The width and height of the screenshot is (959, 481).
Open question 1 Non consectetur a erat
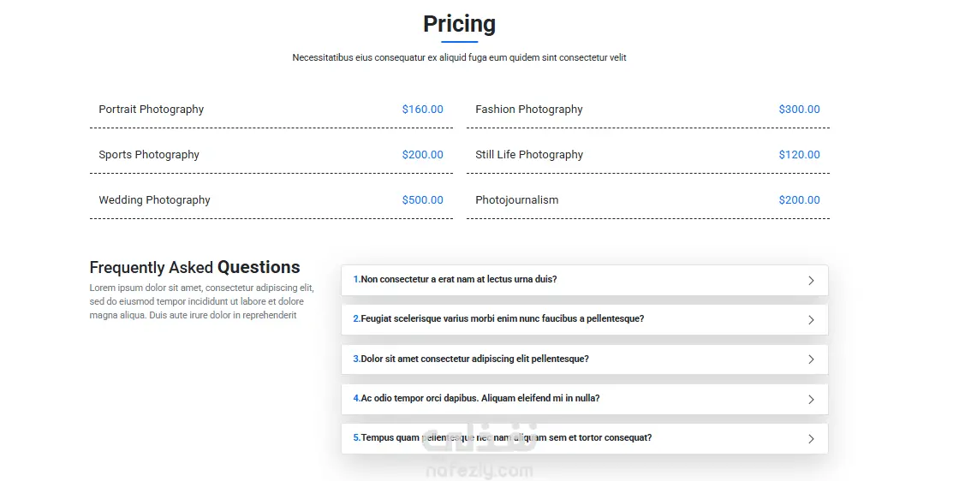click(458, 280)
